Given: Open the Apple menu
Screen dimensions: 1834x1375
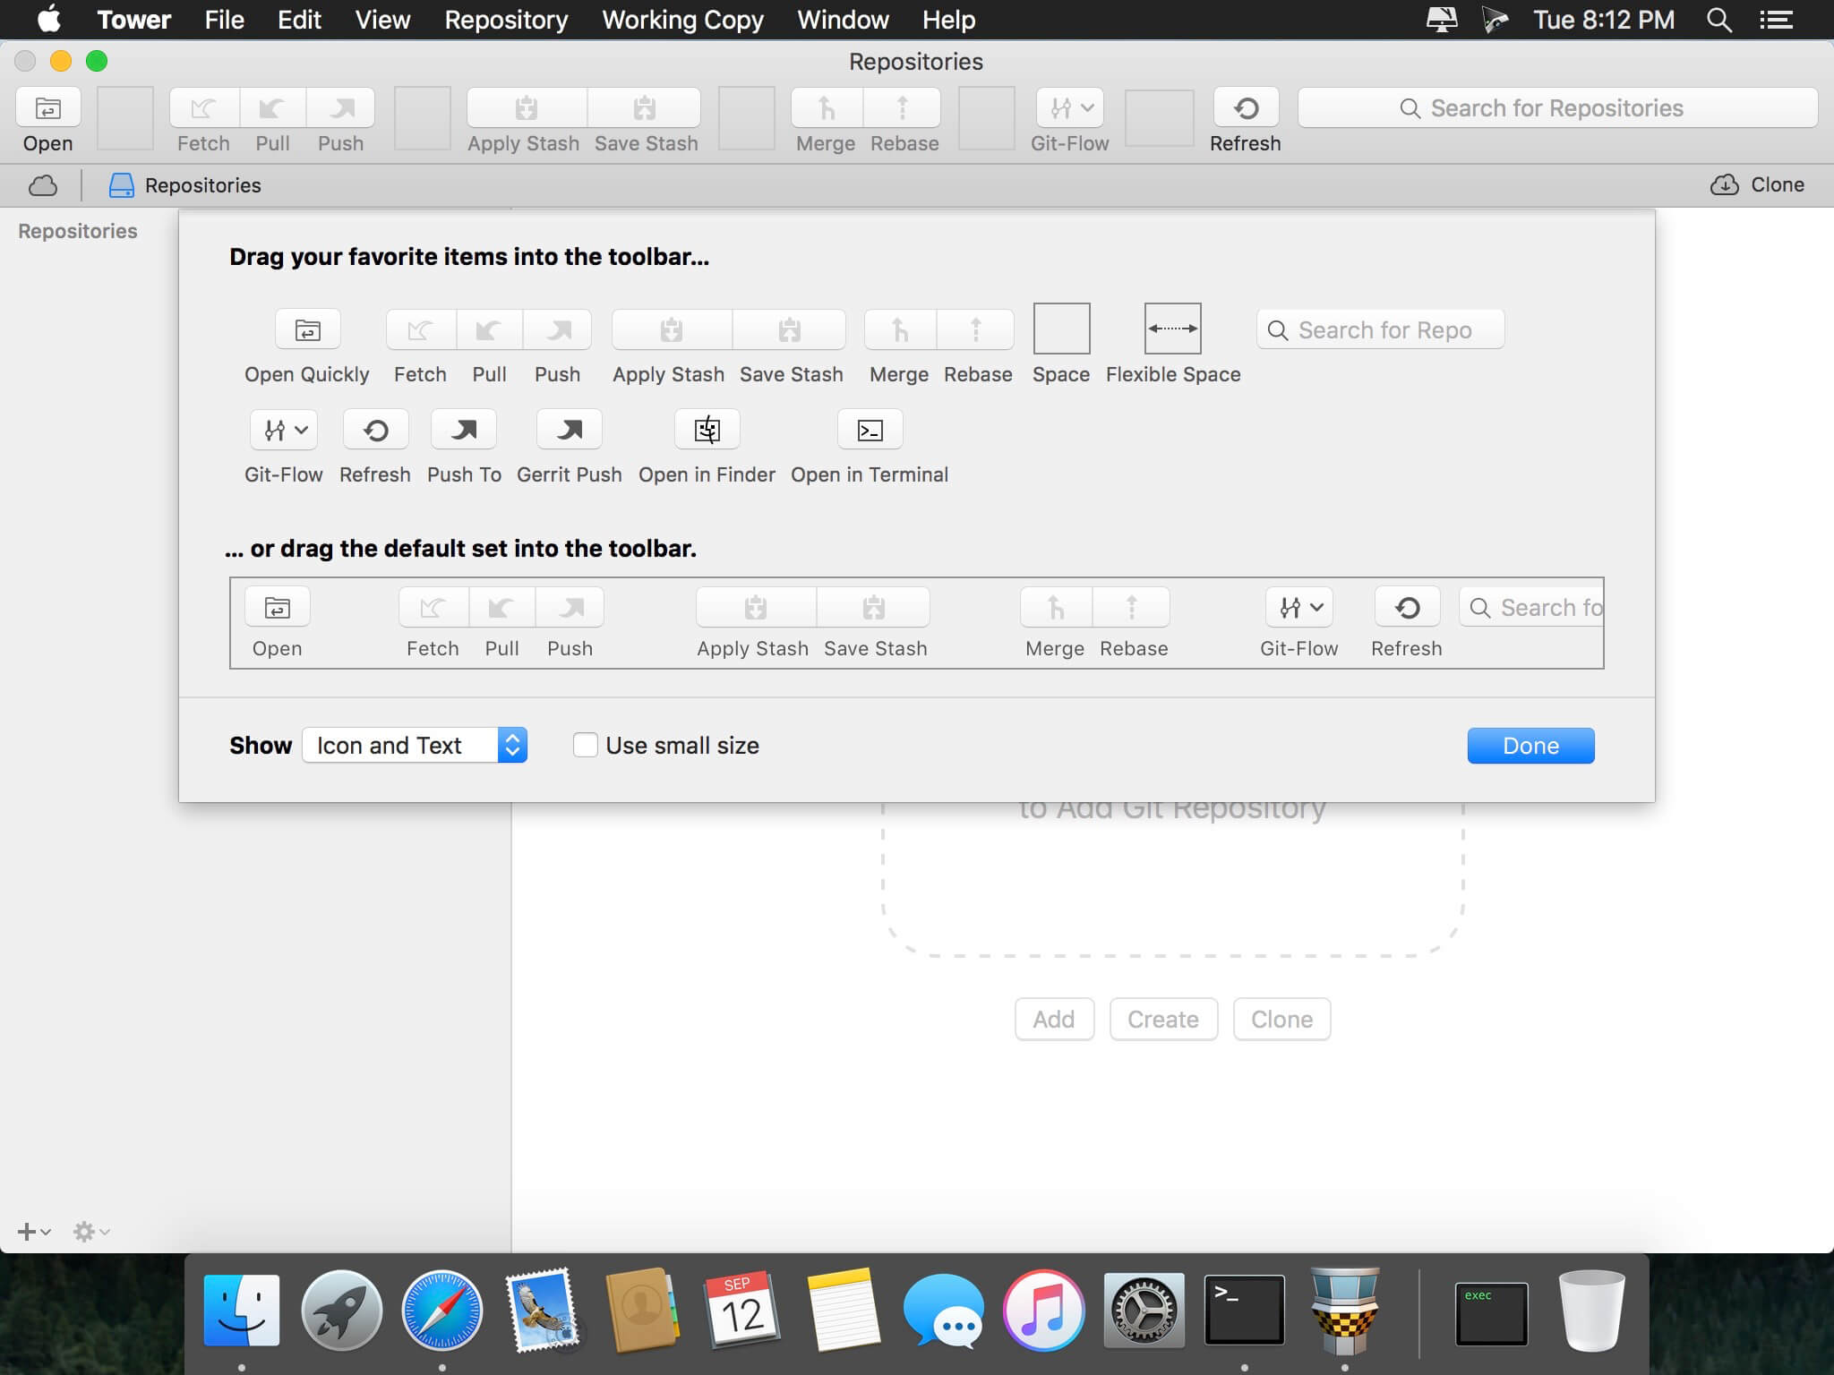Looking at the screenshot, I should click(x=49, y=19).
